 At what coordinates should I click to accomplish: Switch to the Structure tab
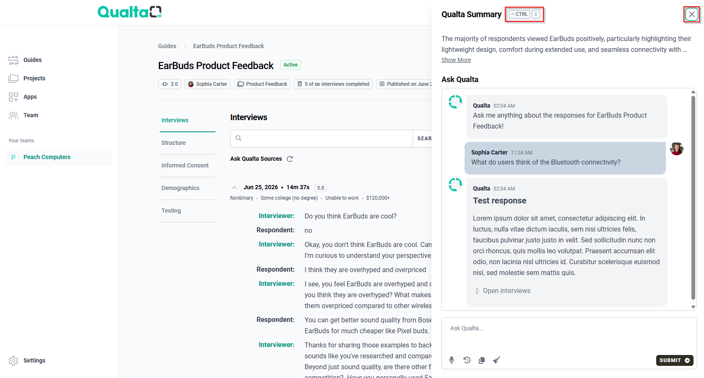[174, 143]
